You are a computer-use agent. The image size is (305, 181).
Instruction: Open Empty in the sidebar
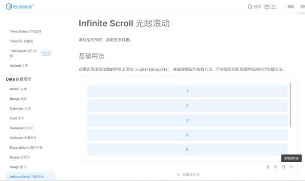pyautogui.click(x=20, y=157)
